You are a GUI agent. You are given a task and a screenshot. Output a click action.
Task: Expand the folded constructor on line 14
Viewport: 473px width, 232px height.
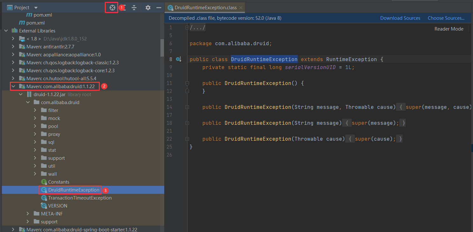click(187, 107)
